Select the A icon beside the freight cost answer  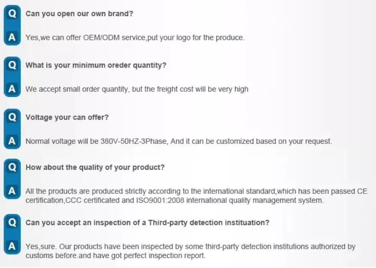(x=12, y=88)
